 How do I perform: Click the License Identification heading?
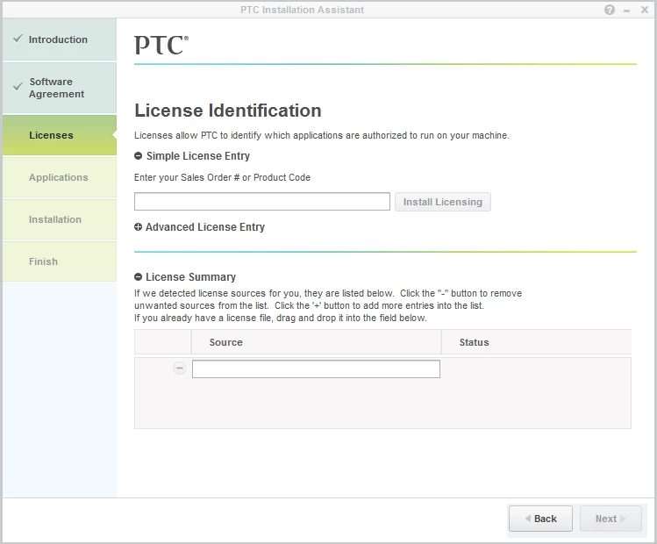click(228, 111)
